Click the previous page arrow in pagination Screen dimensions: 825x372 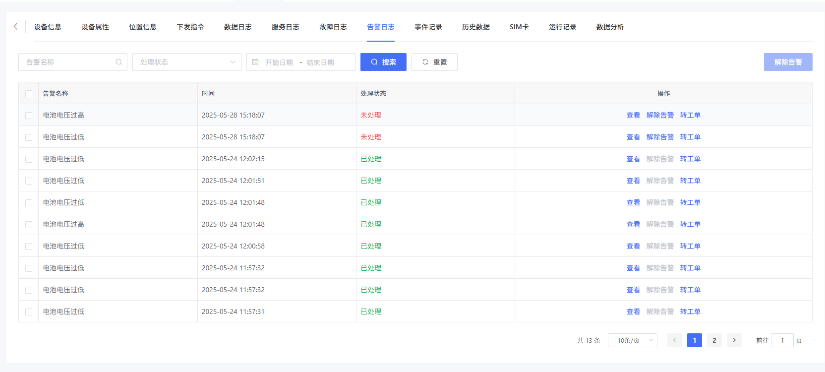(674, 340)
